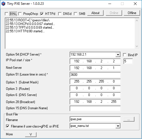142x139 pixels.
Task: Click the log scrollbar down arrow
Action: coord(137,46)
